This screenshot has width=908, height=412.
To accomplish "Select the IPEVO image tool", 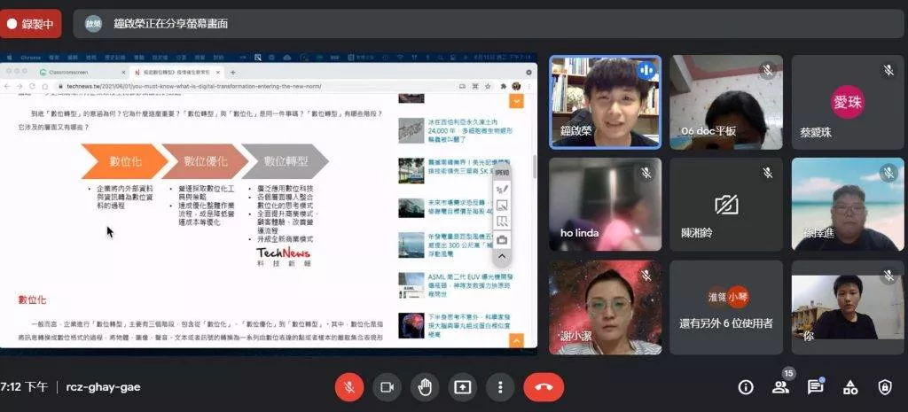I will (502, 205).
